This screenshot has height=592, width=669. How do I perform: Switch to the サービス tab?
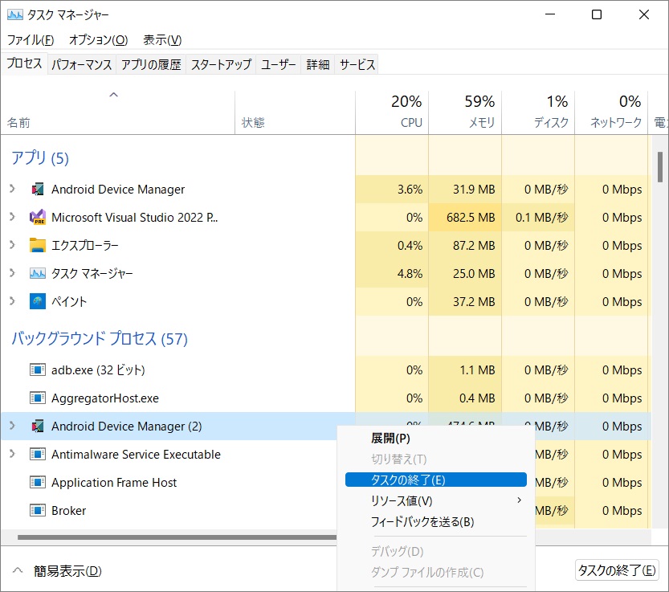pyautogui.click(x=357, y=64)
